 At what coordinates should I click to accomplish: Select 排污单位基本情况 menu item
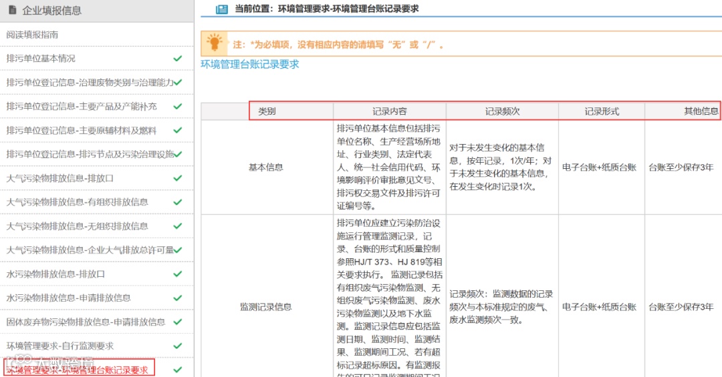(41, 59)
